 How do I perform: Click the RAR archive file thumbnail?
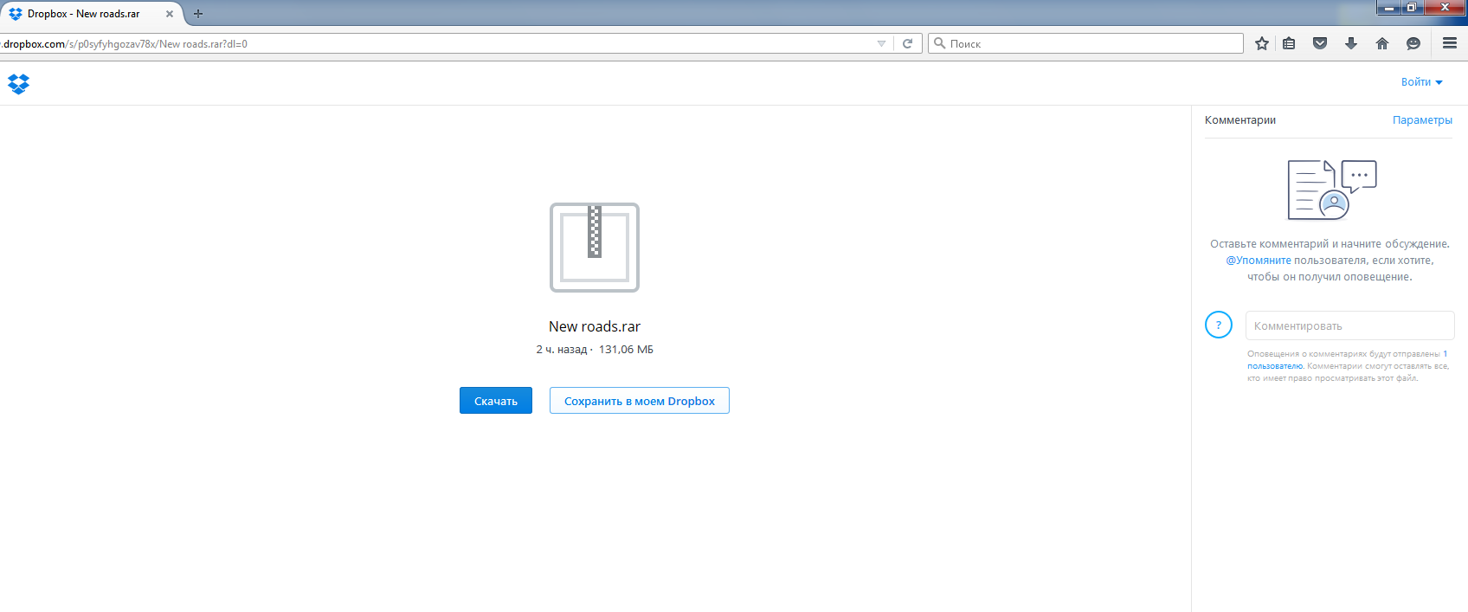pos(595,248)
